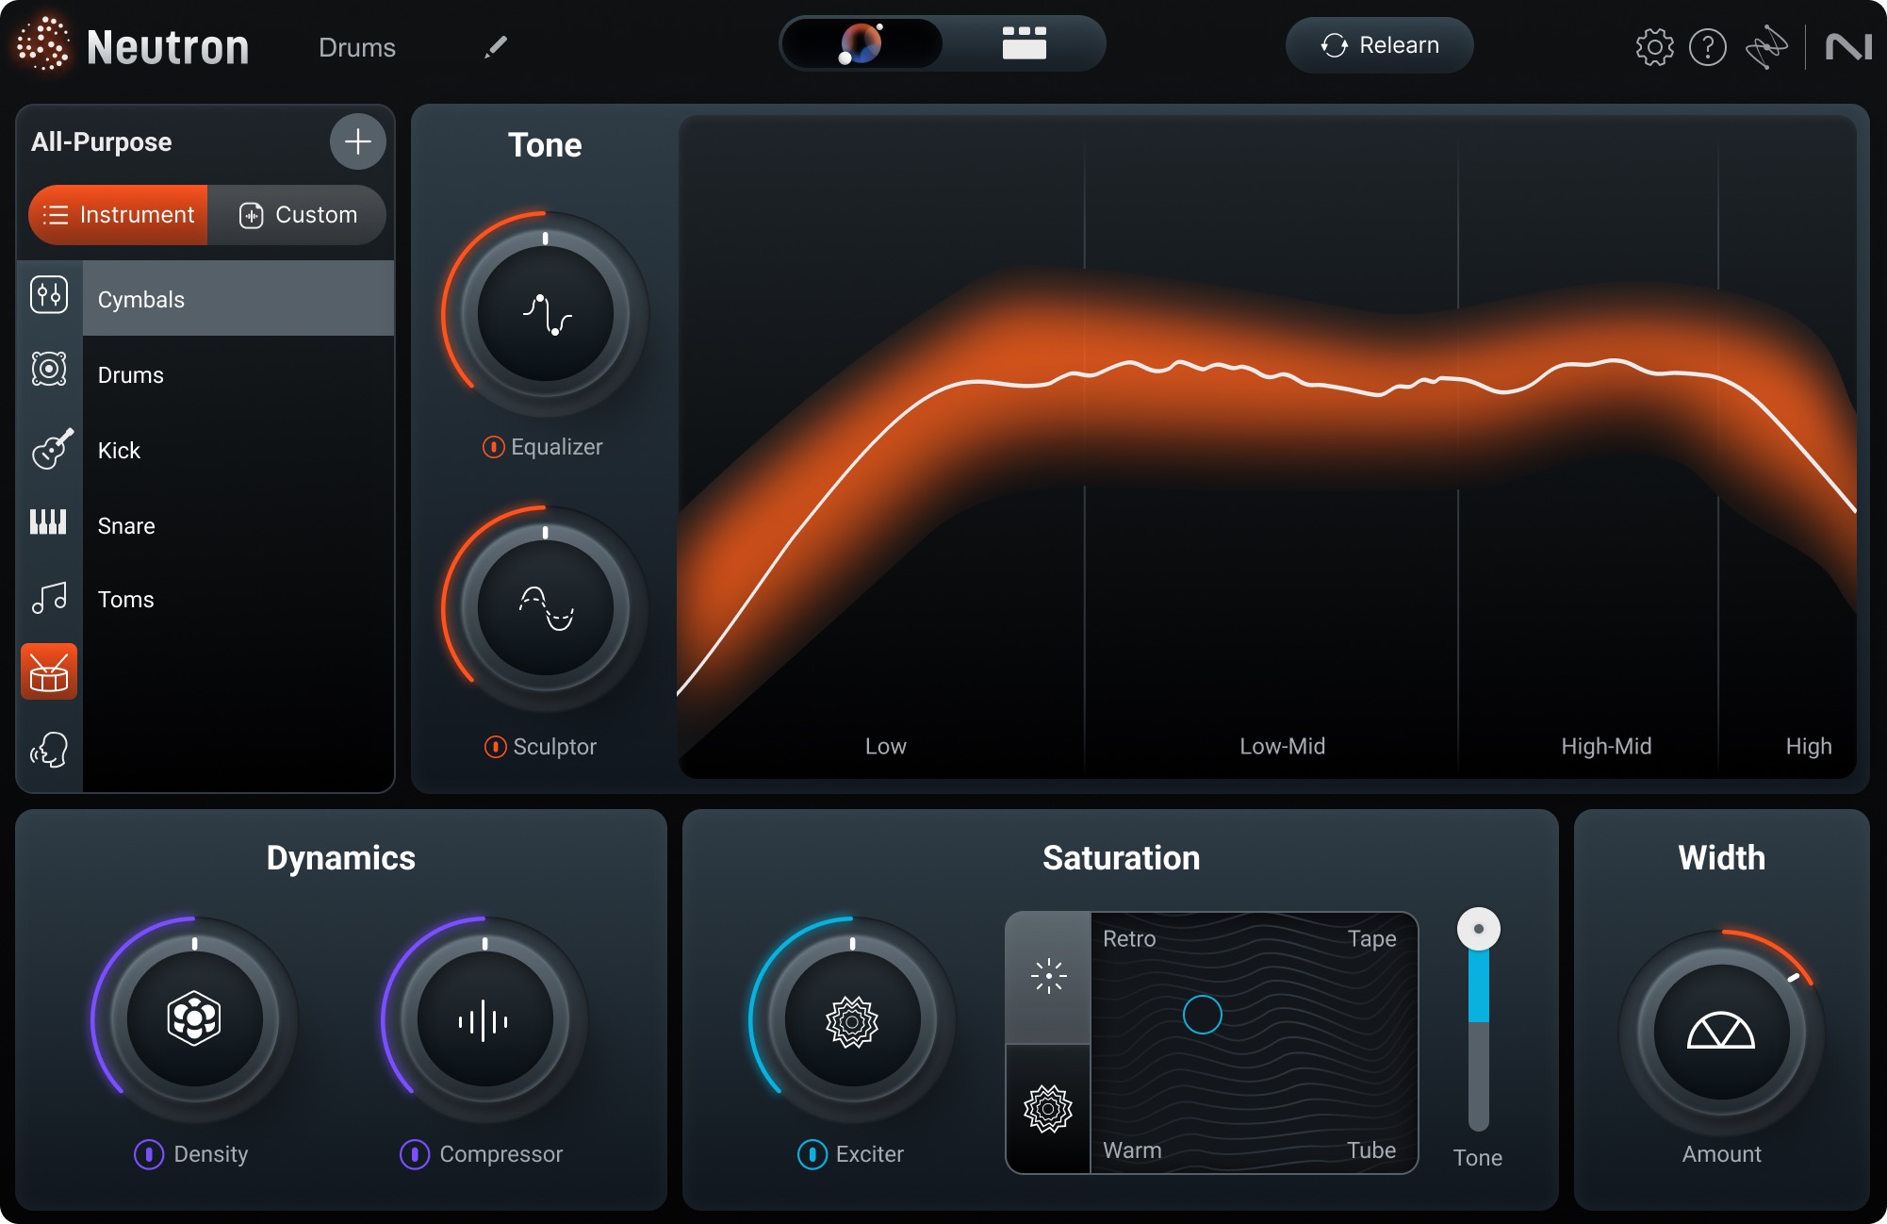Click the Compressor knob
This screenshot has height=1224, width=1887.
484,1019
